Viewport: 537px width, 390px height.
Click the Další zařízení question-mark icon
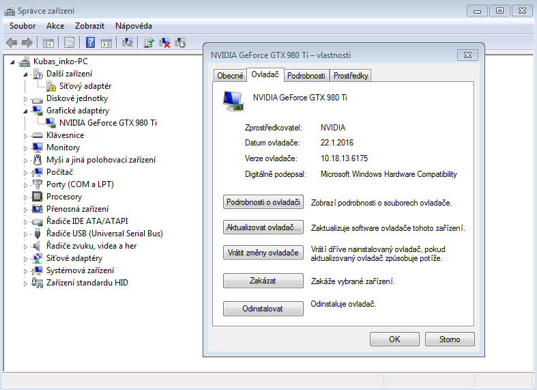pos(38,74)
